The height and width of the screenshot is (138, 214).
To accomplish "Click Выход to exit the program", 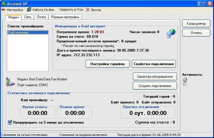I will [x=96, y=10].
